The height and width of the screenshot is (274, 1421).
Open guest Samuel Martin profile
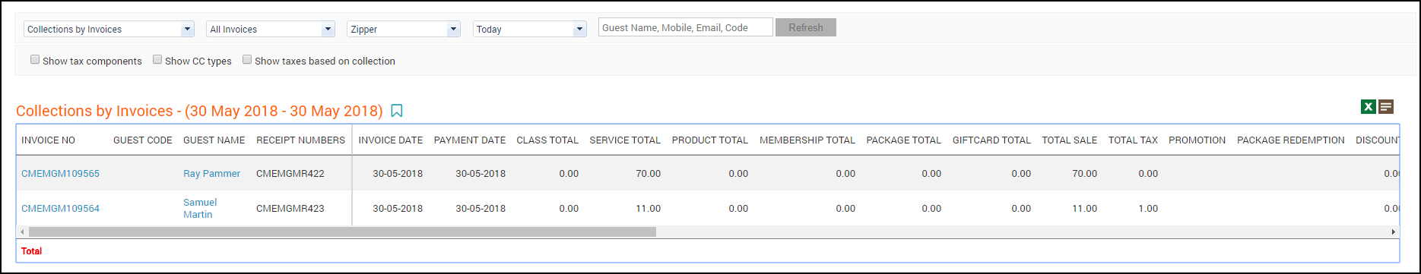pos(200,209)
